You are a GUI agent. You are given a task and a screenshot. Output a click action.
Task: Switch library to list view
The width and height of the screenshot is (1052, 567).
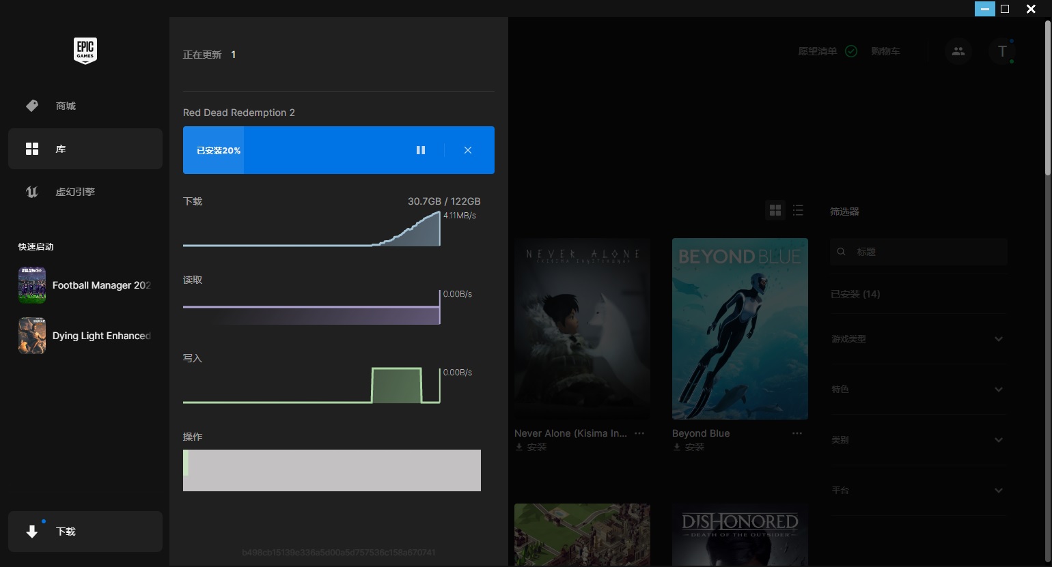(x=798, y=210)
